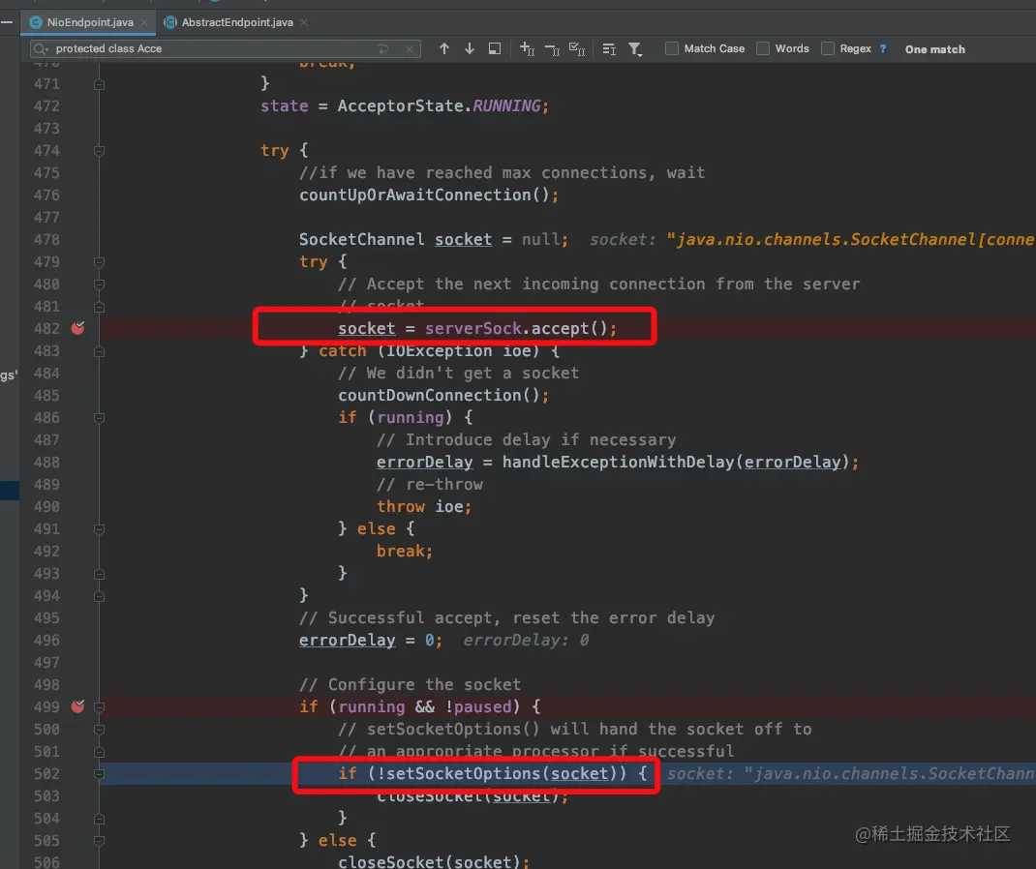Open search results in Find window
1036x869 pixels.
[x=494, y=48]
